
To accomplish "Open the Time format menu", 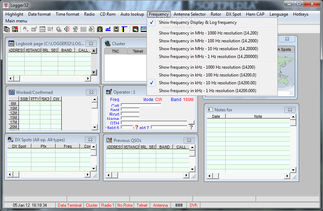I will pyautogui.click(x=67, y=14).
